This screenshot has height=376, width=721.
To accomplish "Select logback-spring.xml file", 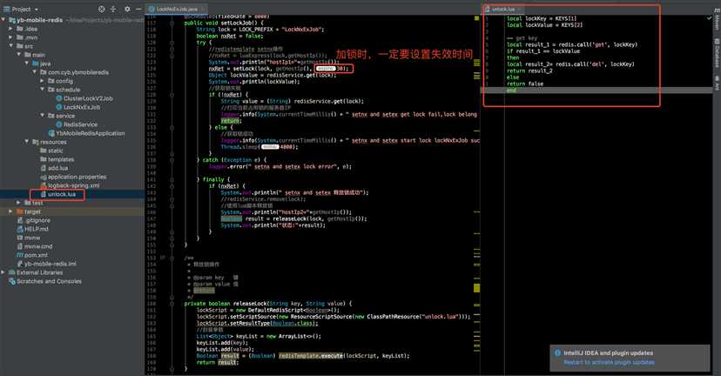I will tap(73, 185).
